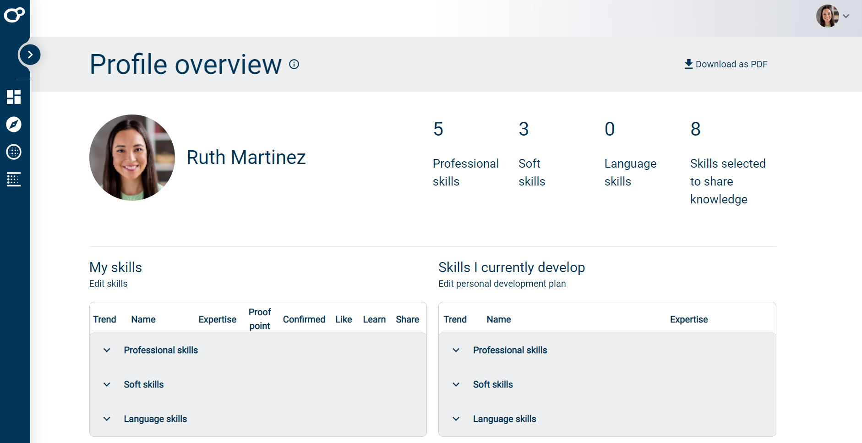The image size is (862, 443).
Task: Click the dotted globe icon in the sidebar
Action: pos(14,152)
